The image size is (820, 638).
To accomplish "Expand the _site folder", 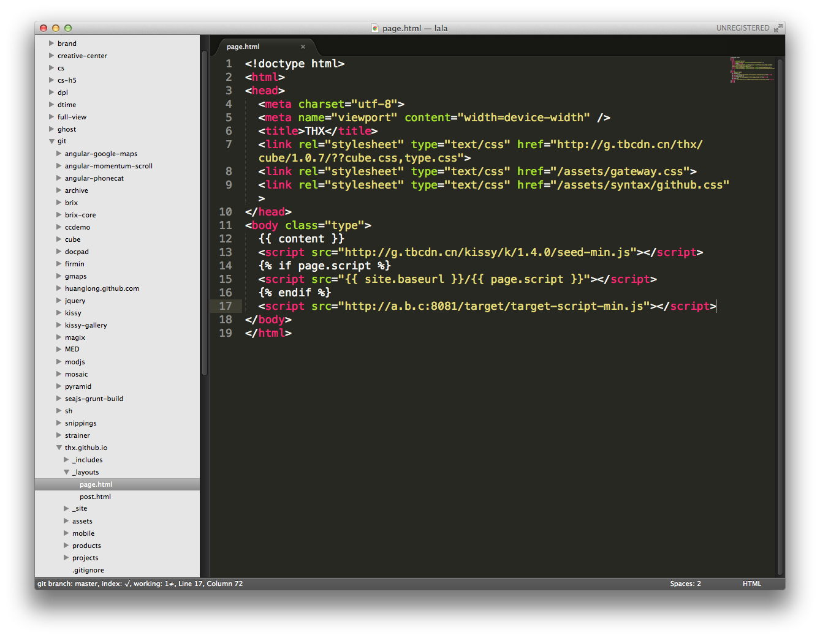I will point(66,509).
